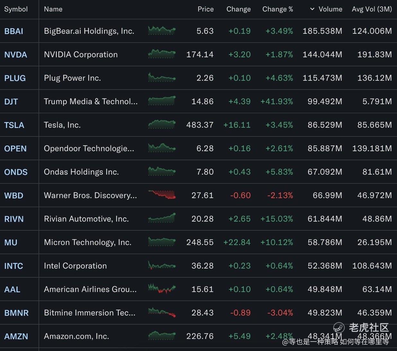The image size is (397, 351).
Task: Select the name Ondas Holdings Inc.
Action: (x=81, y=172)
